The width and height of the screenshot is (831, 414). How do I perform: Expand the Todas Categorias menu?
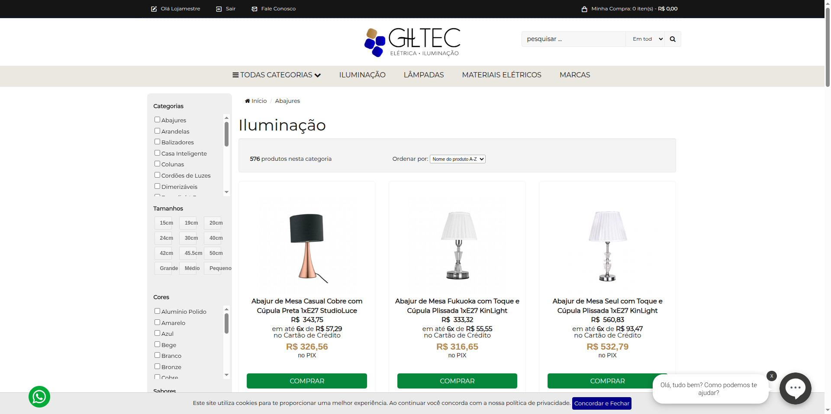tap(277, 75)
